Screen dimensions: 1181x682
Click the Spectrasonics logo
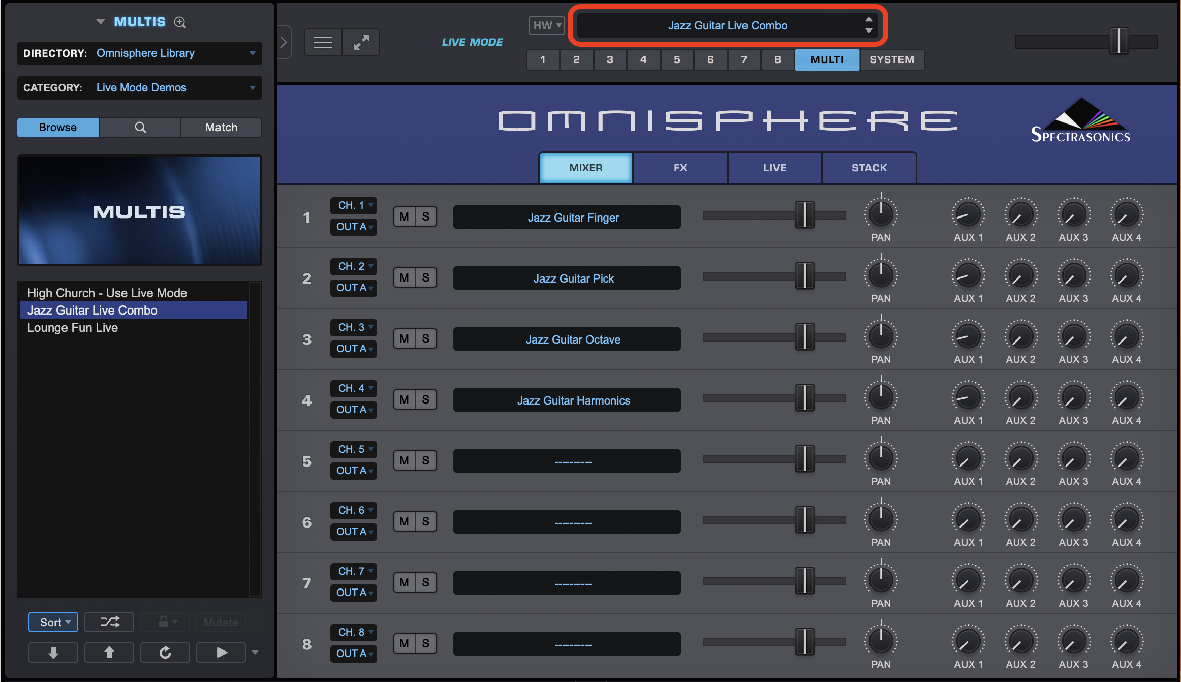click(x=1081, y=120)
